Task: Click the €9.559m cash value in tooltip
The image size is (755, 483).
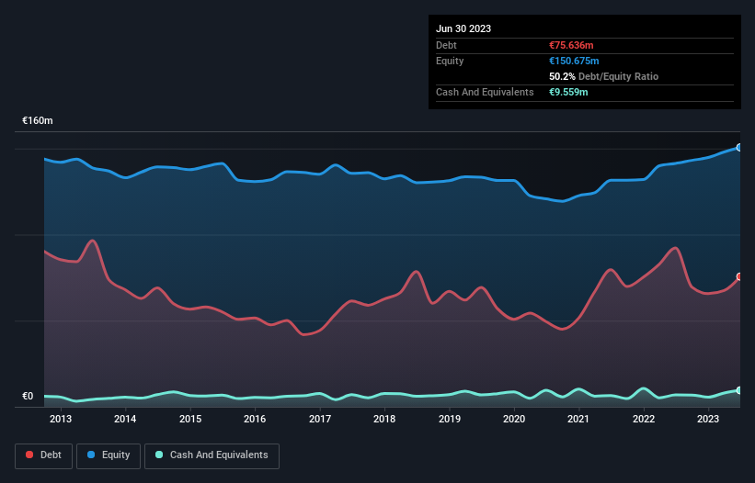Action: pos(568,92)
